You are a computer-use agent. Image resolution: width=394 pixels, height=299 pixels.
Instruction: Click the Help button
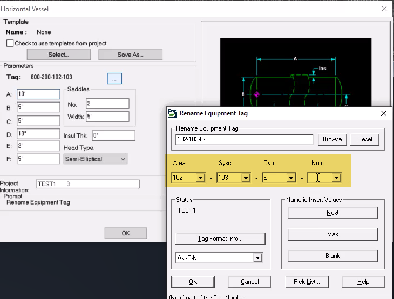[x=363, y=282]
